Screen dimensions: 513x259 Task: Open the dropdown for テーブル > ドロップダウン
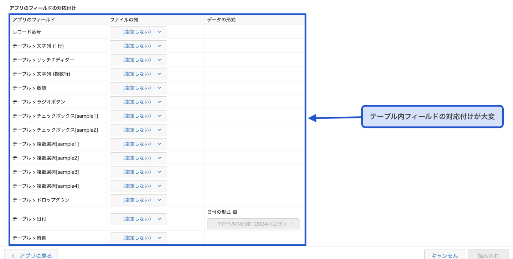(138, 200)
